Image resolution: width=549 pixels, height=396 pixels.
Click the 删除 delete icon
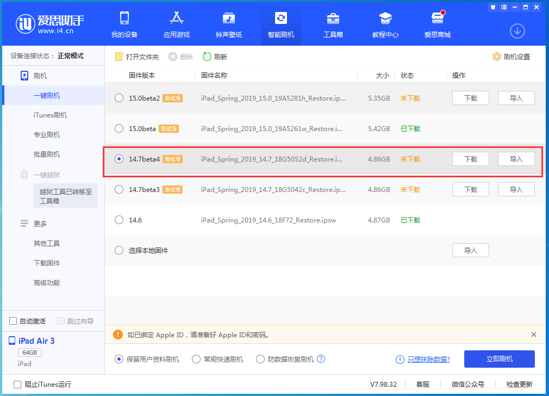[173, 57]
